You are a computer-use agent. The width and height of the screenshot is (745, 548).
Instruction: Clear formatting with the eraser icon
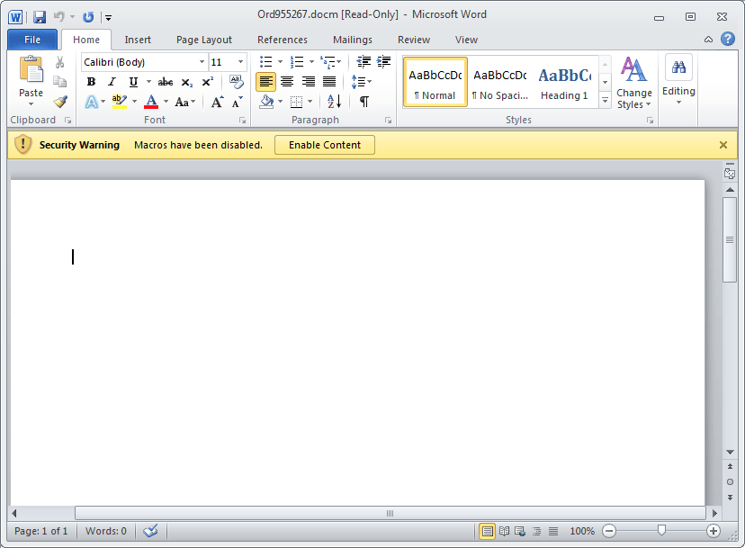click(236, 81)
